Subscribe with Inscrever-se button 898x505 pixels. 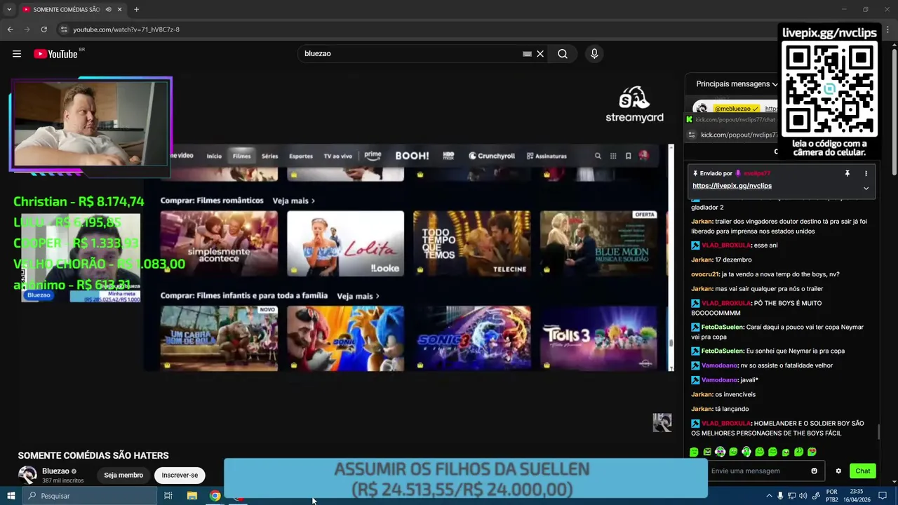point(180,475)
